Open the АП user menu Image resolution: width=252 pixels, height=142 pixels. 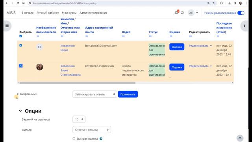click(193, 13)
